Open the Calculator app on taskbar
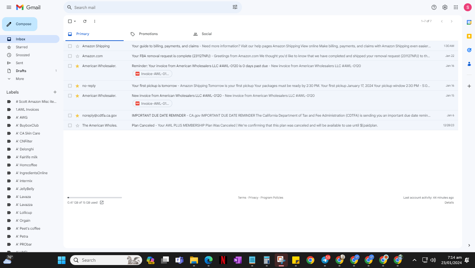The height and width of the screenshot is (268, 475). point(266,260)
